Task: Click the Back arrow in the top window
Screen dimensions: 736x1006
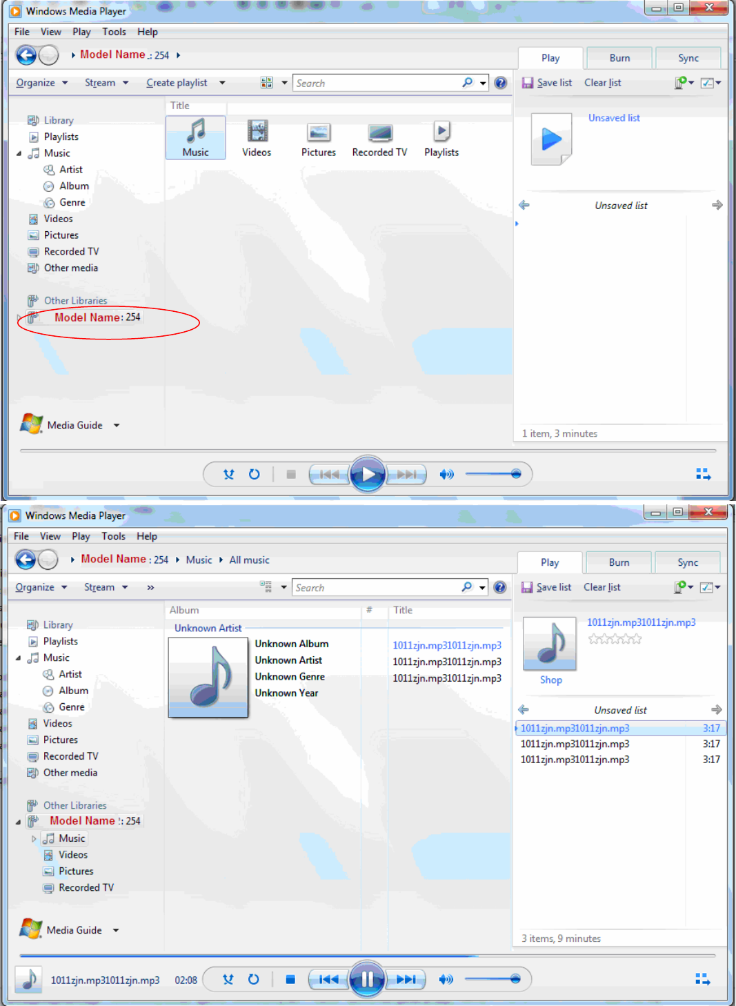Action: pos(26,55)
